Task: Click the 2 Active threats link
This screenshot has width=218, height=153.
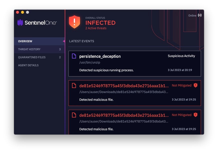Action: [x=96, y=28]
